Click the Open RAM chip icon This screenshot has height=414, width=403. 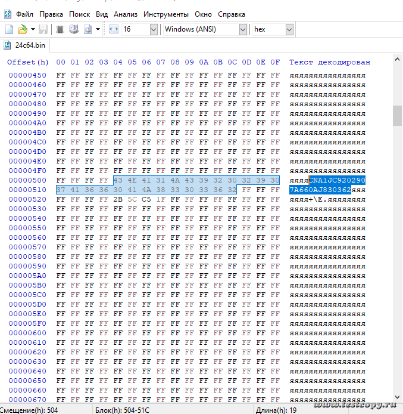coord(60,29)
